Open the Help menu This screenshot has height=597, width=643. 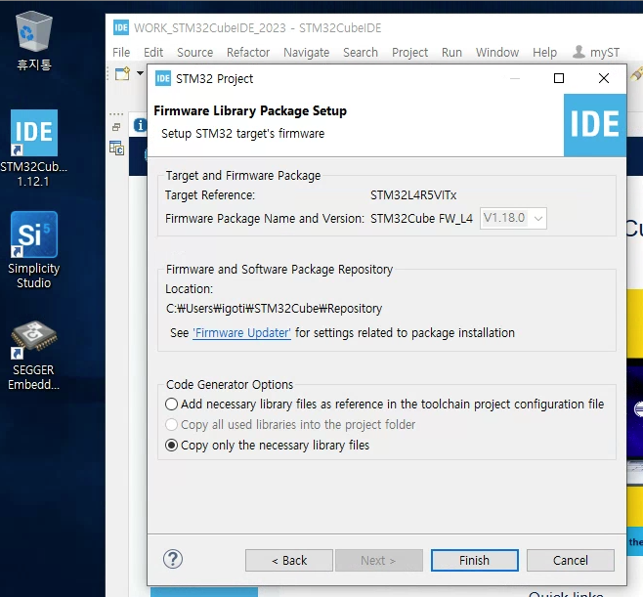click(544, 53)
